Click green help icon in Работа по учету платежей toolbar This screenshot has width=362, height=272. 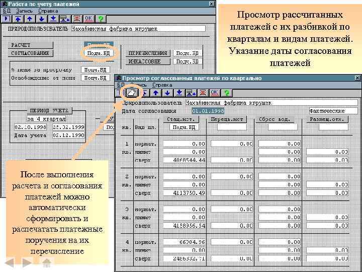pyautogui.click(x=101, y=19)
